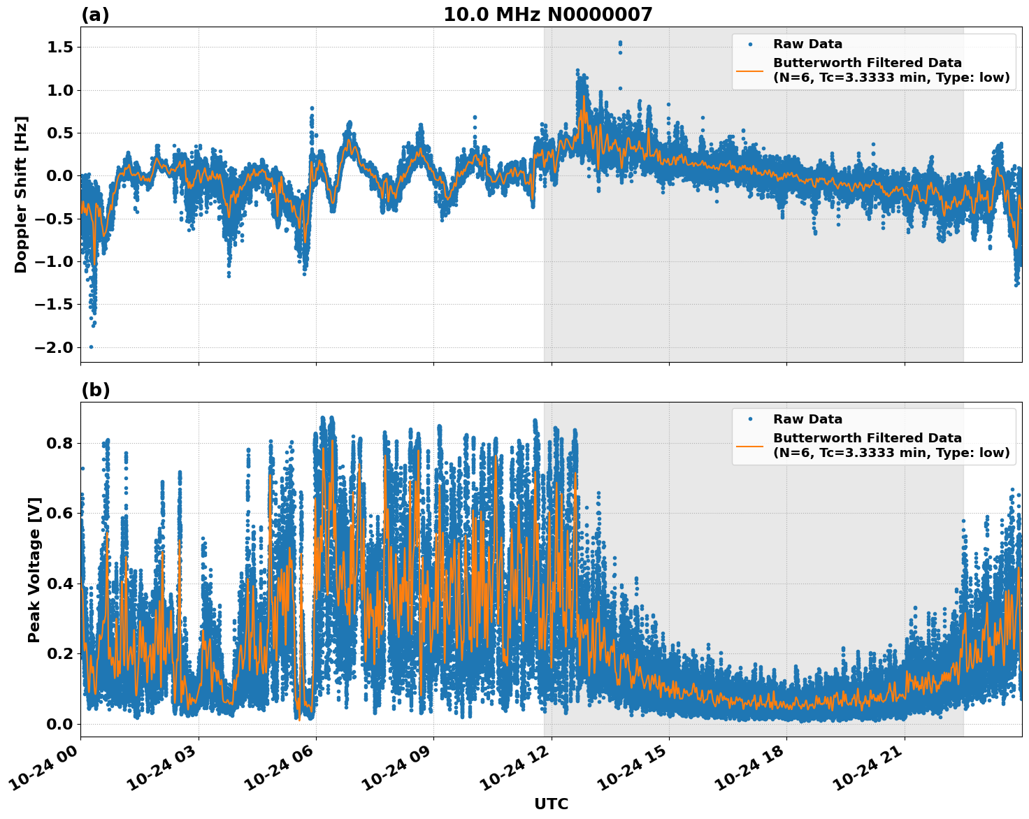Open the panel (b) label marker
This screenshot has height=819, width=1029.
point(95,389)
